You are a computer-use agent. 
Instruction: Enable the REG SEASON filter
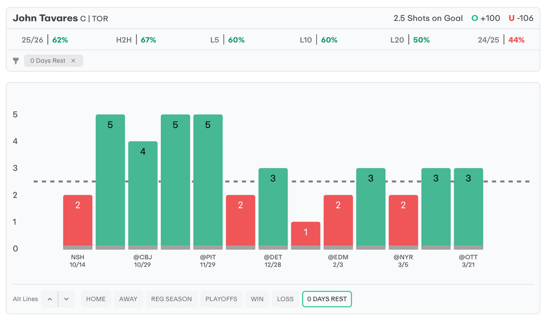tap(171, 299)
